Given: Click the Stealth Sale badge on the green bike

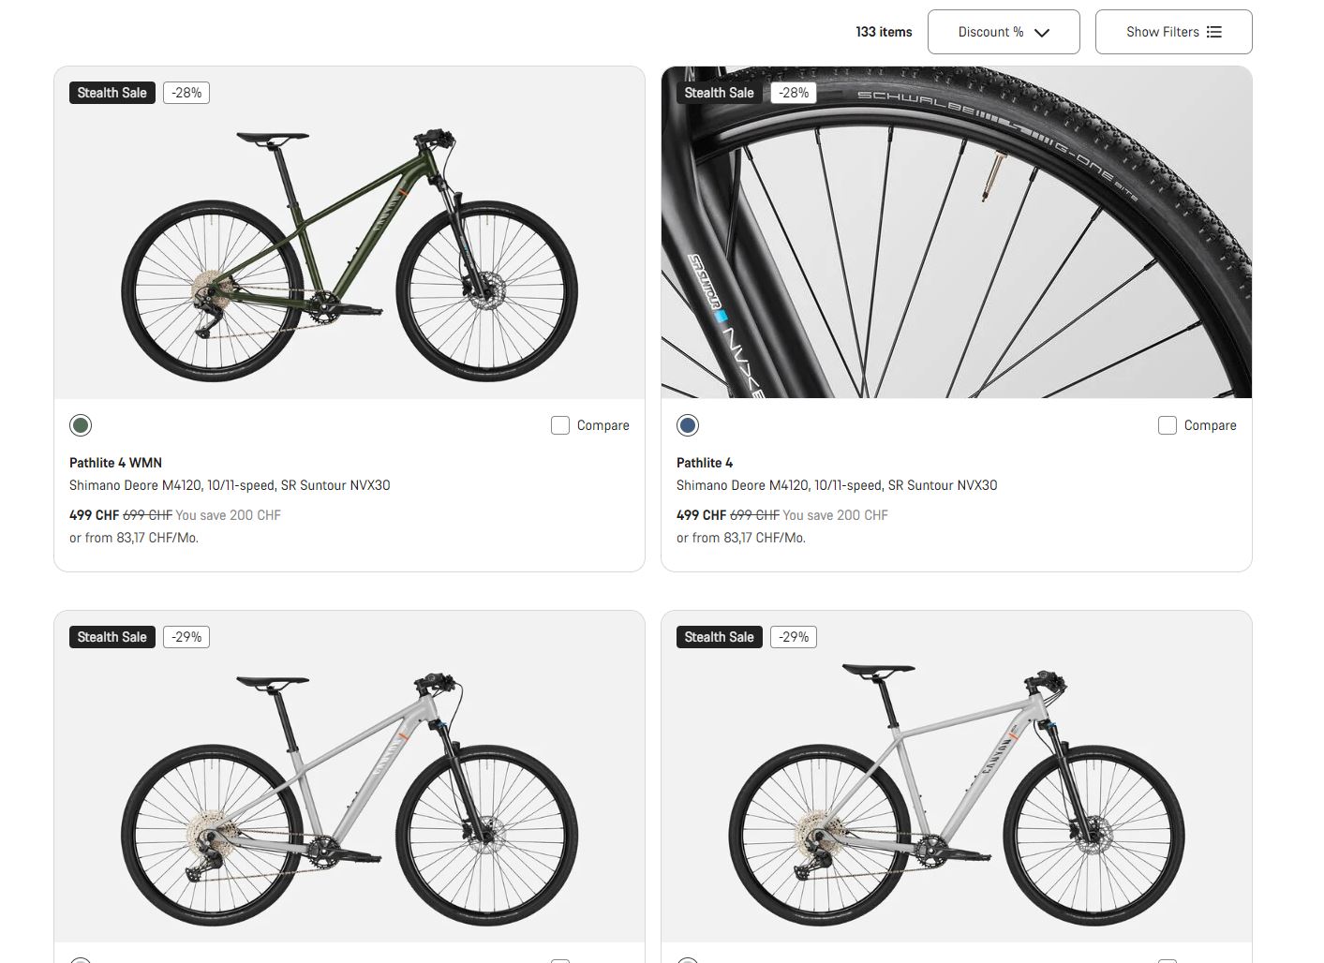Looking at the screenshot, I should point(112,93).
